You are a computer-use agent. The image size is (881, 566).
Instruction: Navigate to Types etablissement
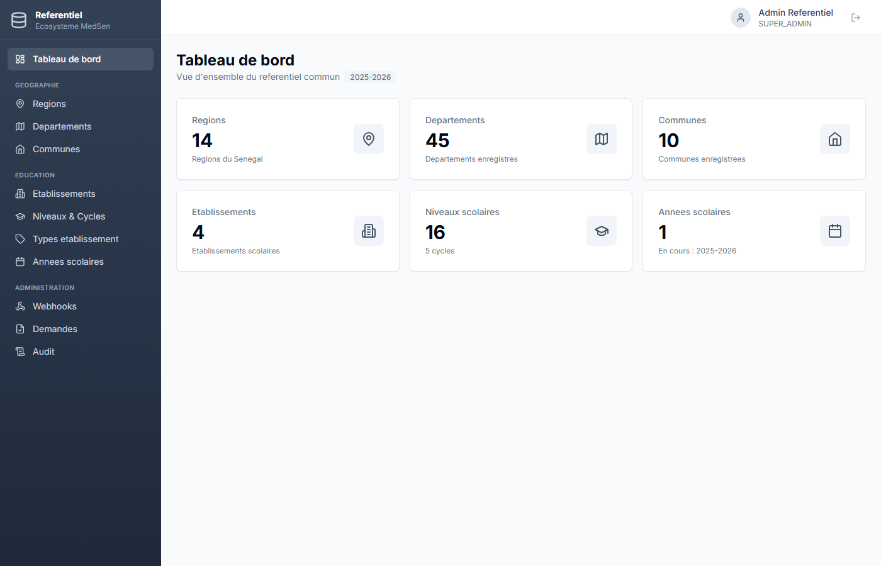point(76,239)
